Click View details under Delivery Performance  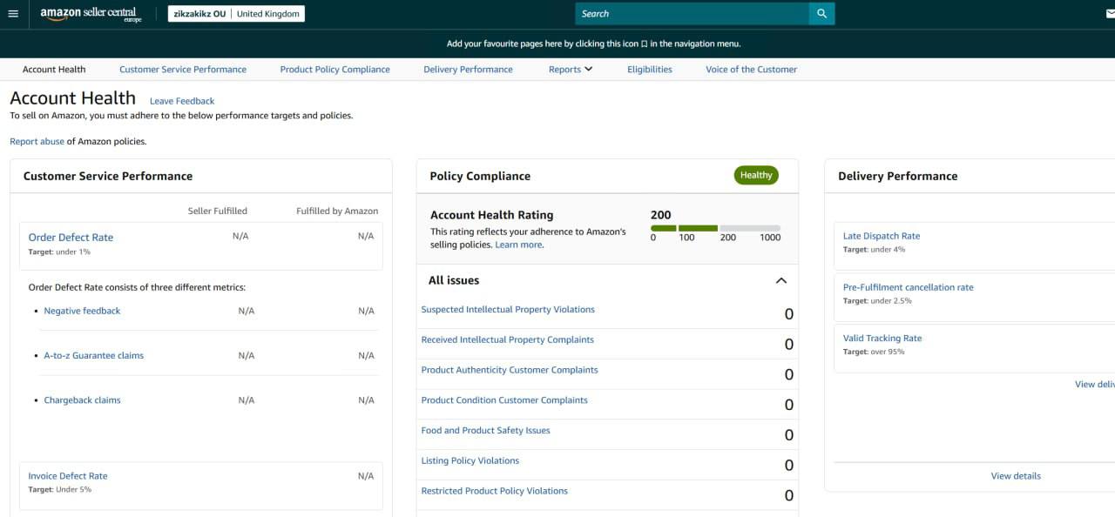[1016, 476]
